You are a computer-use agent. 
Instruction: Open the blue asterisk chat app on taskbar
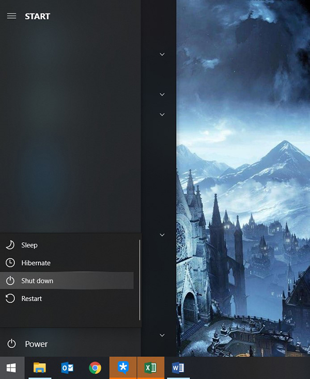tap(123, 368)
